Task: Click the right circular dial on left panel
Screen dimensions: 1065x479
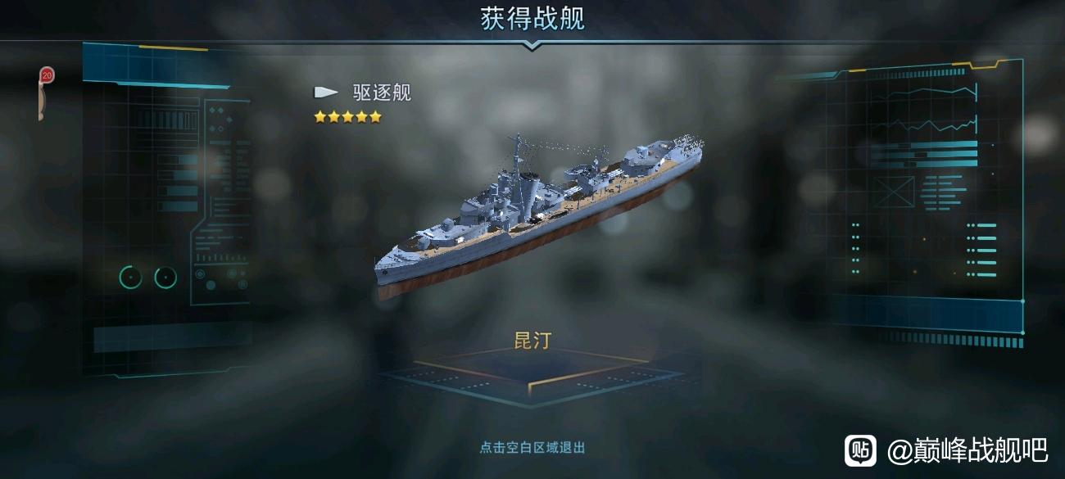Action: (165, 278)
